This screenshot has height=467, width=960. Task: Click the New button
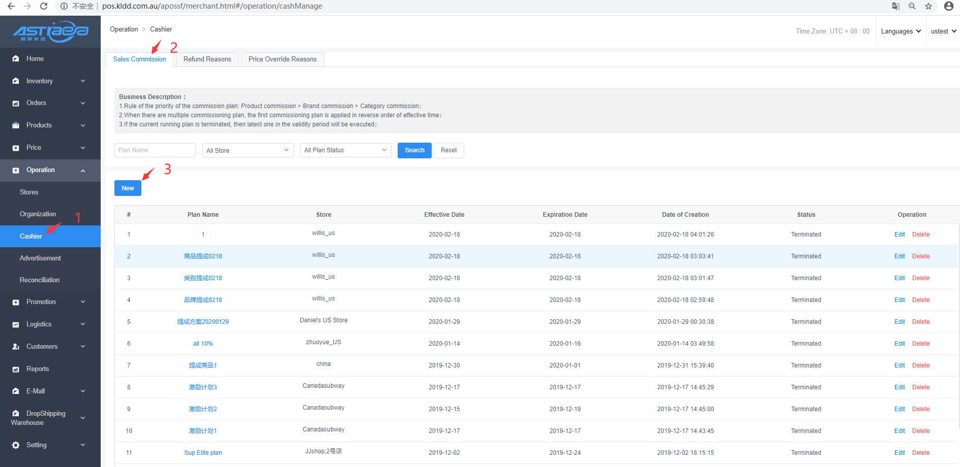[x=128, y=188]
